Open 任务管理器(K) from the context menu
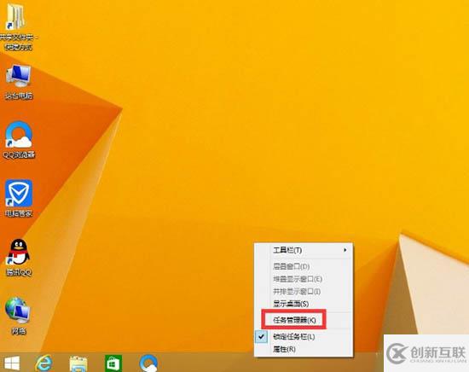The height and width of the screenshot is (372, 469). coord(304,320)
